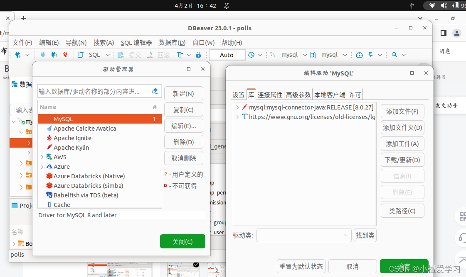The image size is (466, 277).
Task: Open the 文件(F) menu
Action: click(x=22, y=43)
